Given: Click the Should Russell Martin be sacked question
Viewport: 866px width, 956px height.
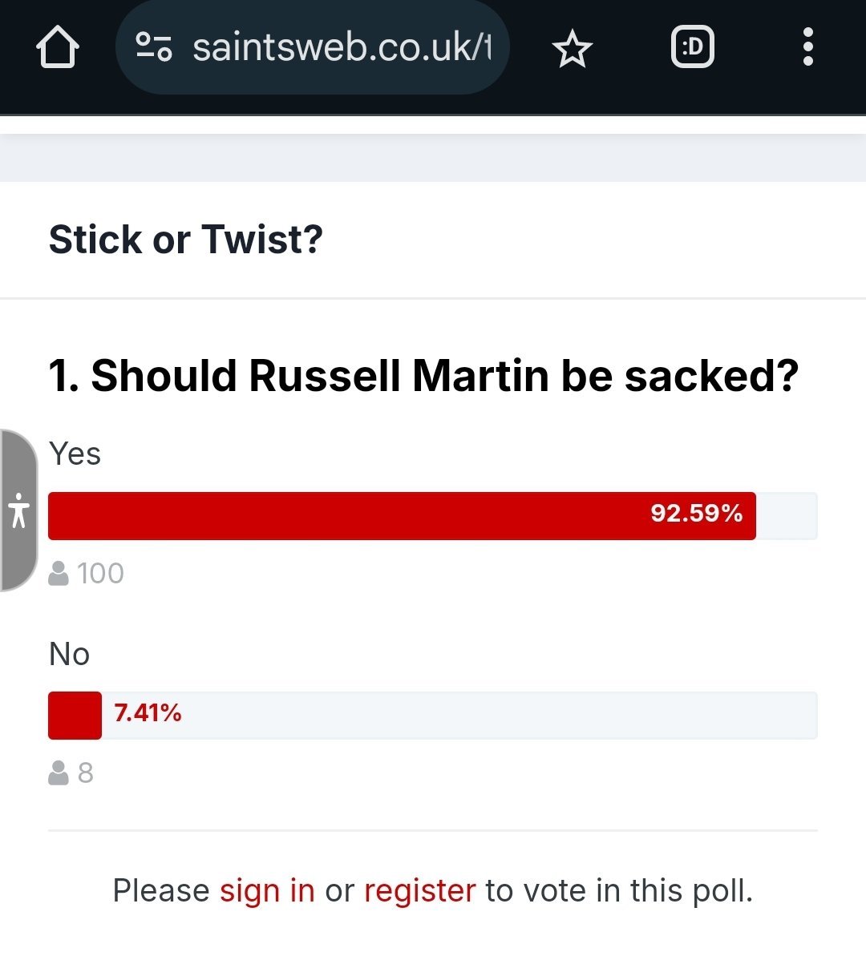Looking at the screenshot, I should click(423, 375).
